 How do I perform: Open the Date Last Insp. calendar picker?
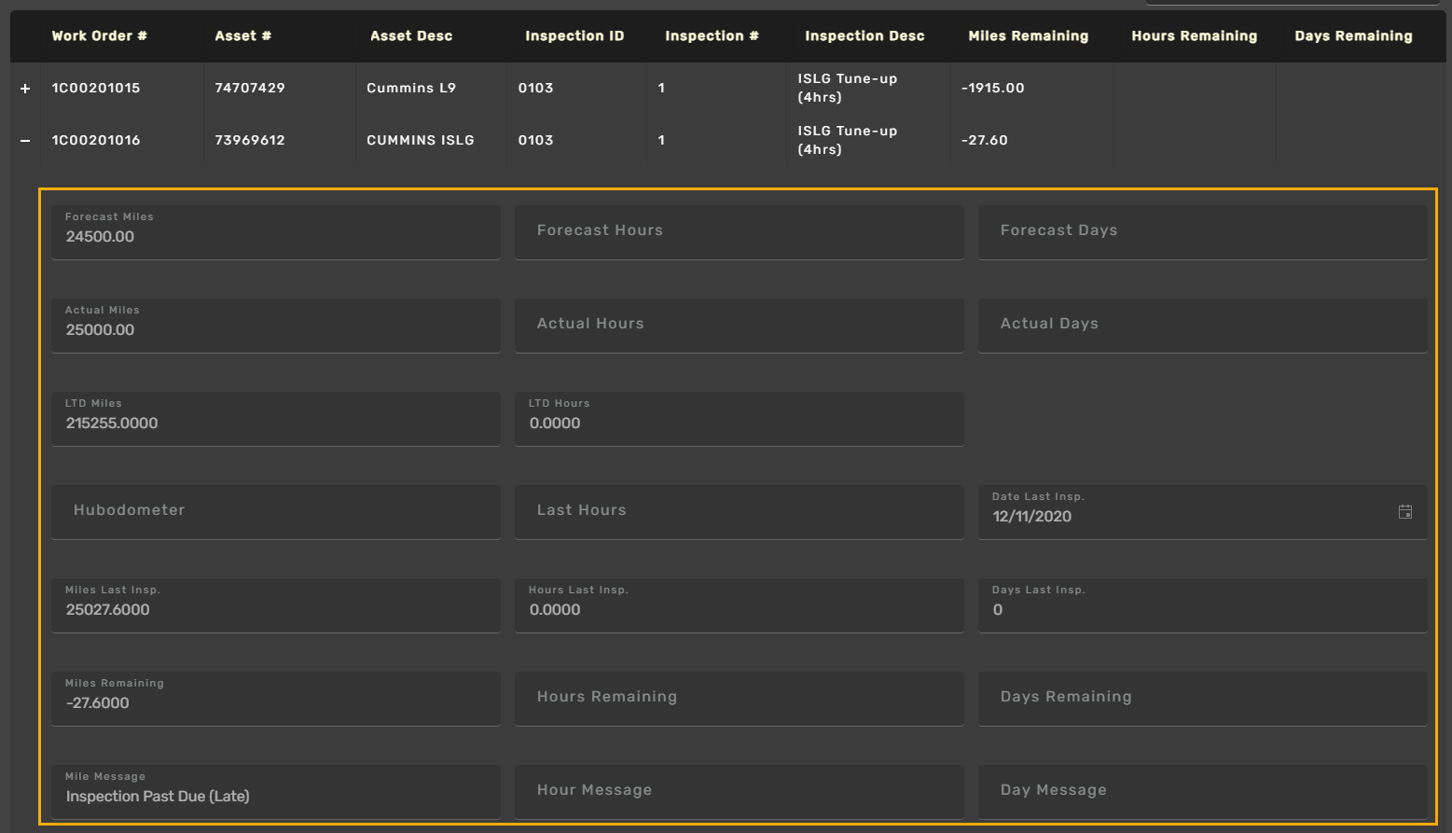[1404, 512]
